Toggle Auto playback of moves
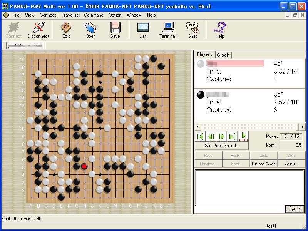The width and height of the screenshot is (308, 231). click(243, 137)
